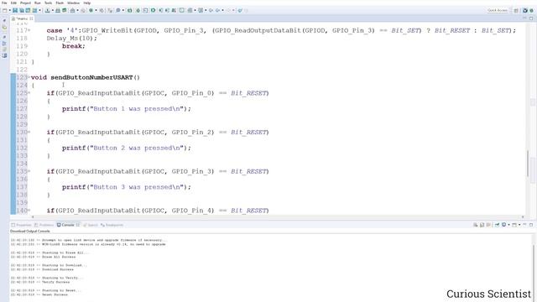Click the Open Perspective toolbar icon
The image size is (537, 302).
click(x=516, y=10)
